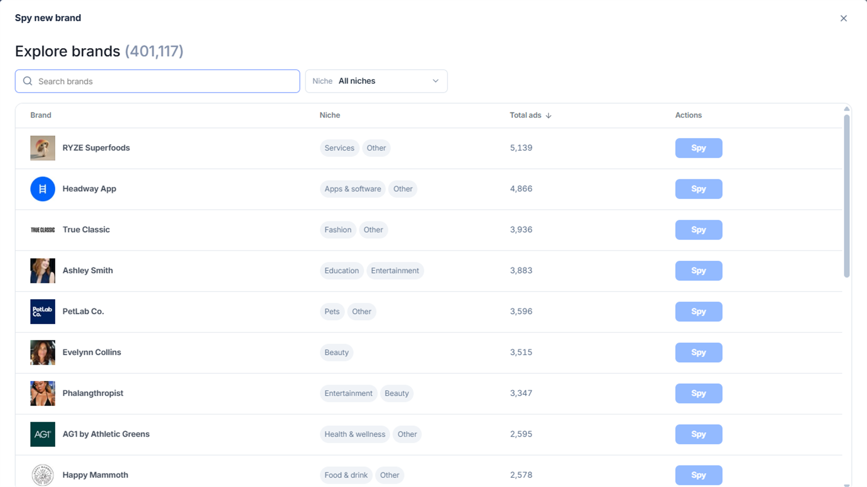Click the RYZE Superfoods brand logo
This screenshot has height=487, width=867.
(x=43, y=148)
